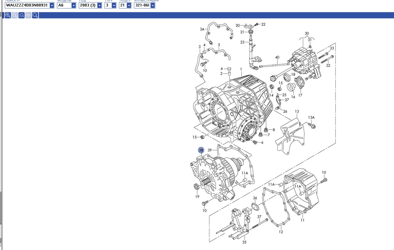Click the zoom in magnifier with plus
The image size is (394, 250).
tap(8, 15)
